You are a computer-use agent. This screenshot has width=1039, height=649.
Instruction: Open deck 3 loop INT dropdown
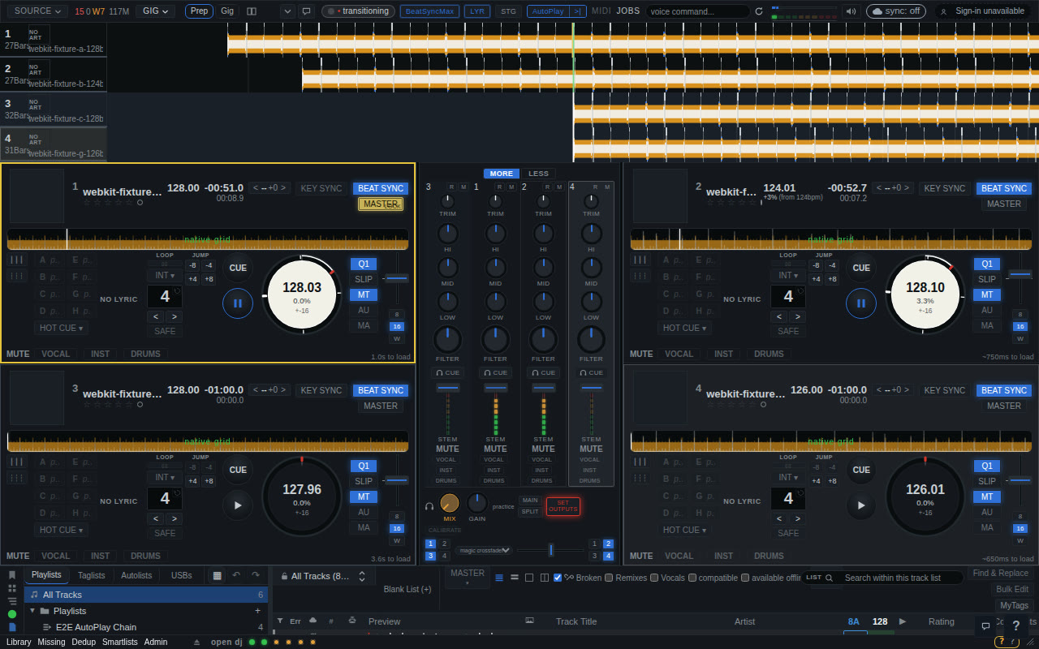pyautogui.click(x=165, y=477)
